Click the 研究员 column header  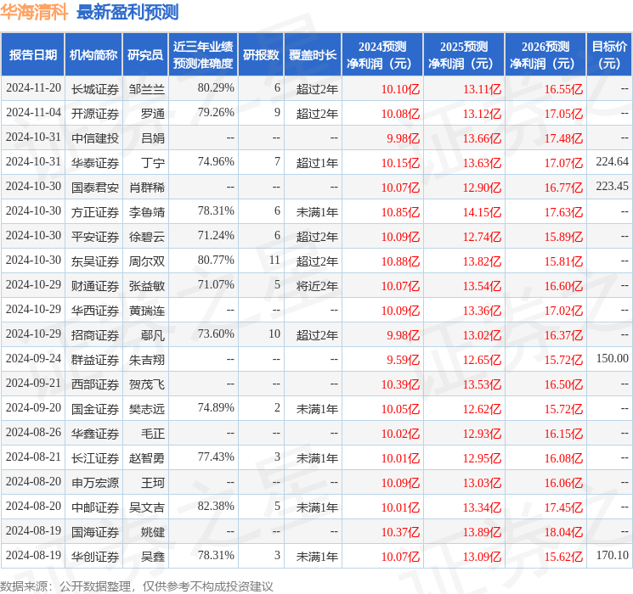145,55
